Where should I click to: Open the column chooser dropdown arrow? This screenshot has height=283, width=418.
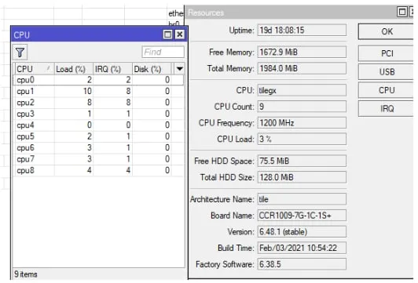point(179,69)
